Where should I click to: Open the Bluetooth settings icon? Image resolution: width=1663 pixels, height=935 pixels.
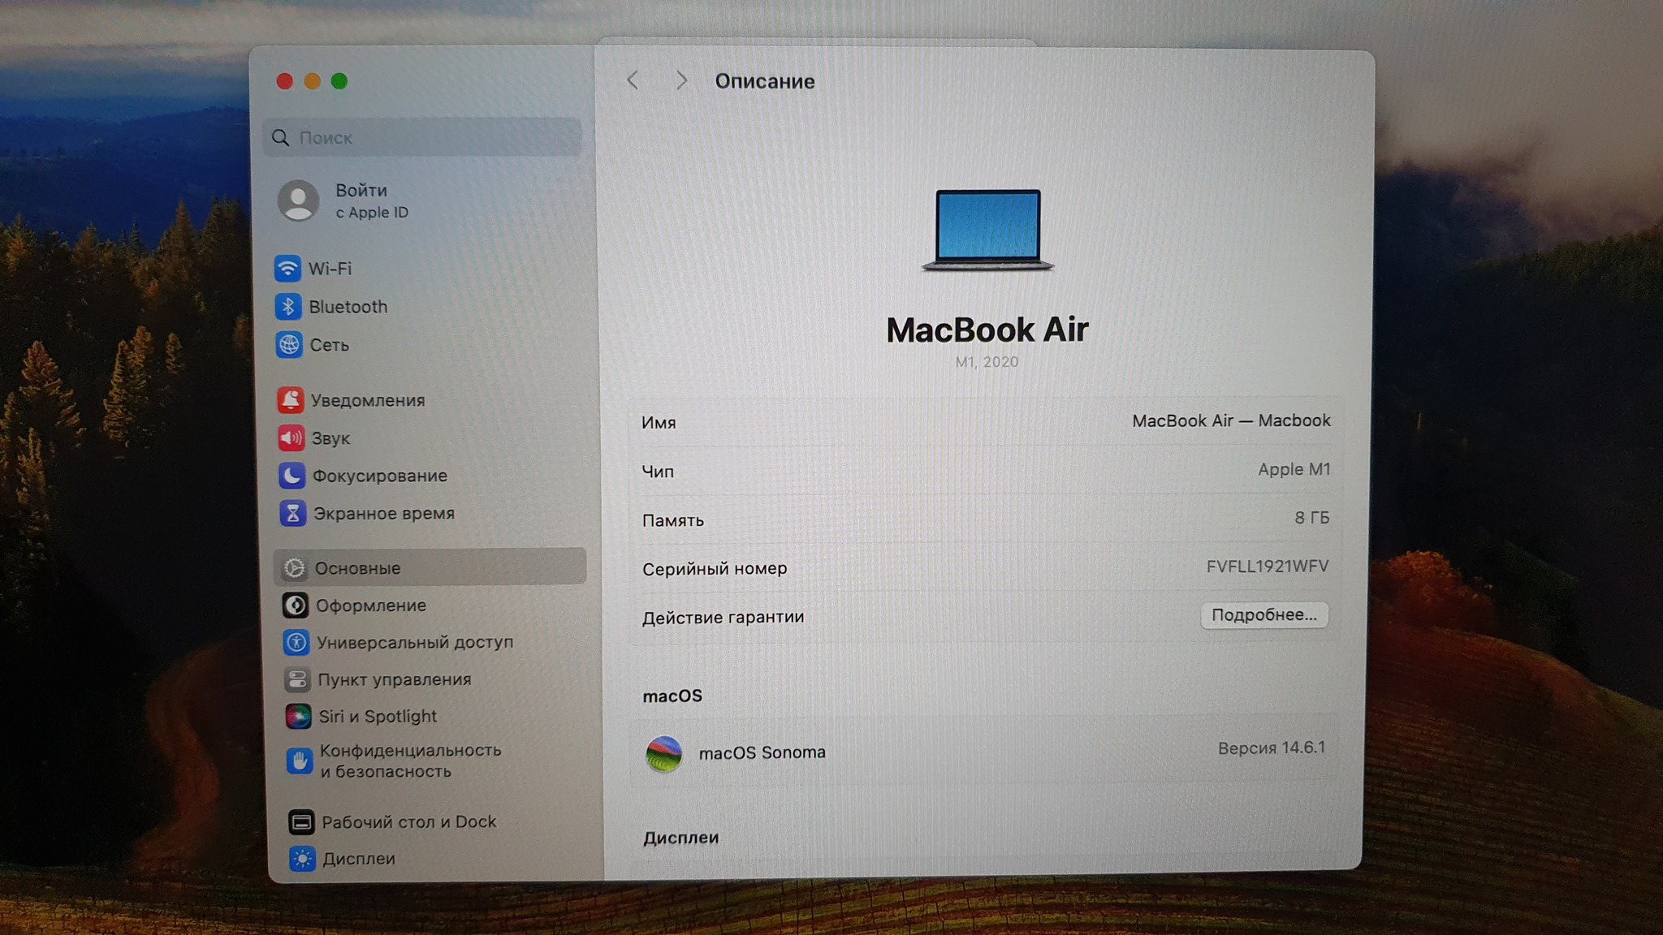pos(288,306)
